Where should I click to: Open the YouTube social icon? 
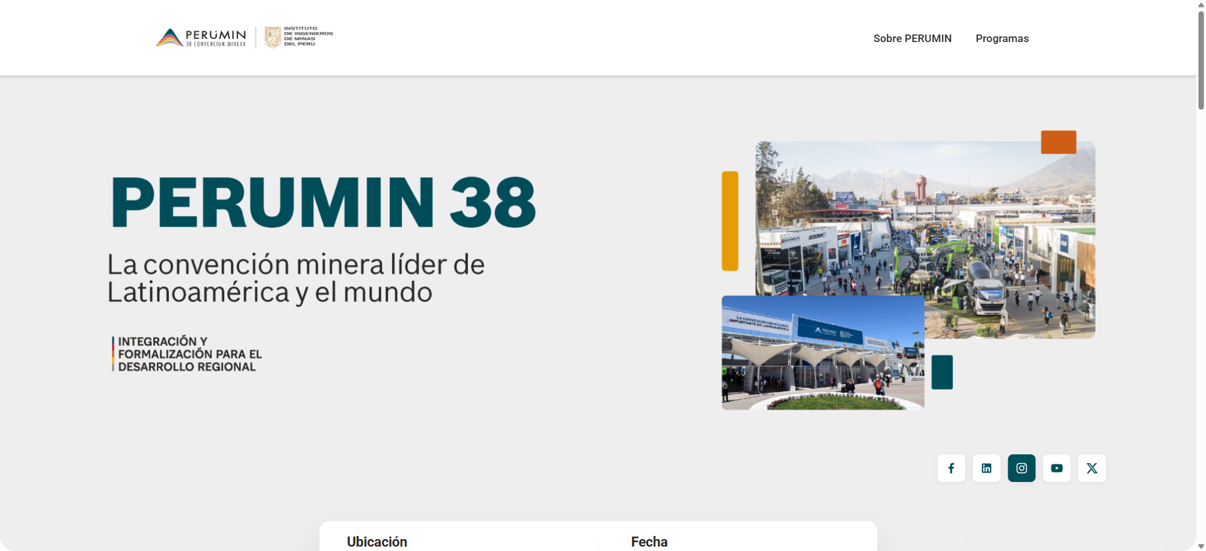(1057, 468)
